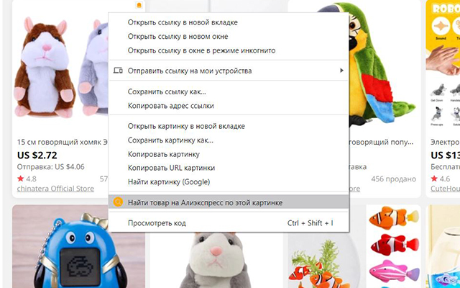460x288 pixels.
Task: Expand submenu arrow for send to devices
Action: (341, 71)
